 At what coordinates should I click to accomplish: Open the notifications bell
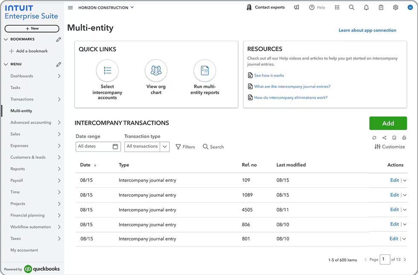tap(366, 8)
